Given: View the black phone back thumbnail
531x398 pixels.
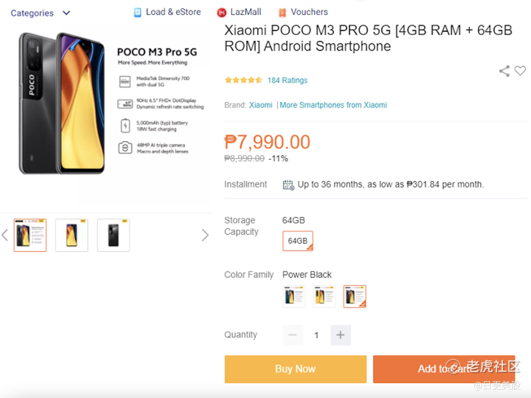Looking at the screenshot, I should pos(113,235).
